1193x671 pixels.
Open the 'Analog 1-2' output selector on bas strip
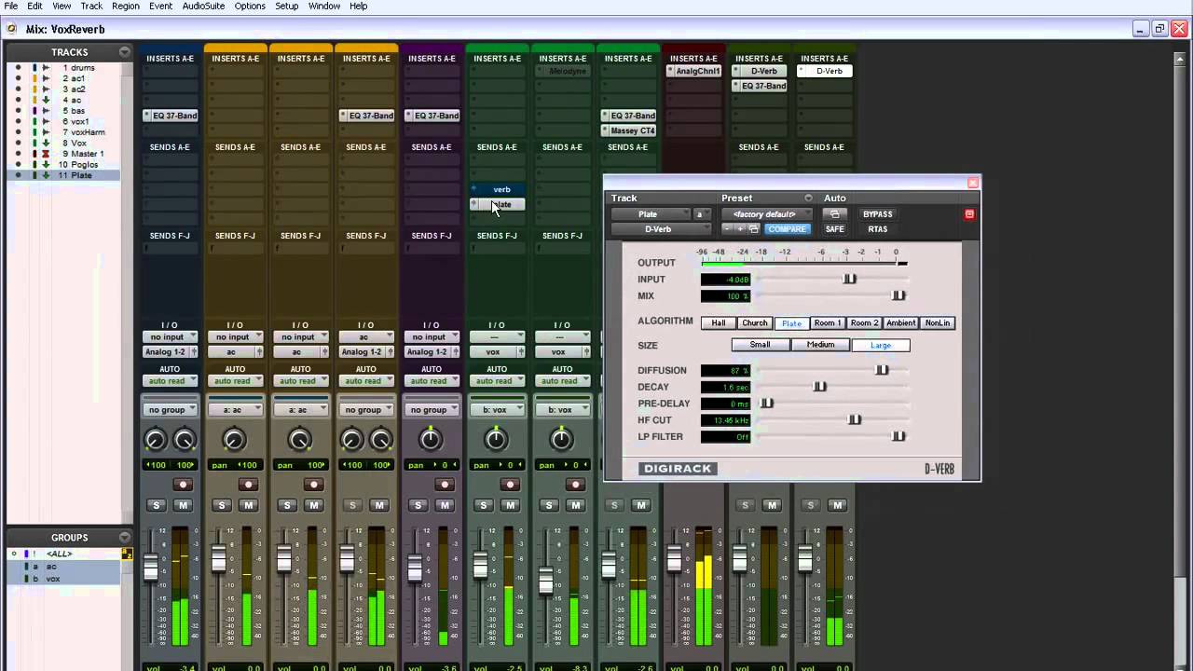click(432, 352)
